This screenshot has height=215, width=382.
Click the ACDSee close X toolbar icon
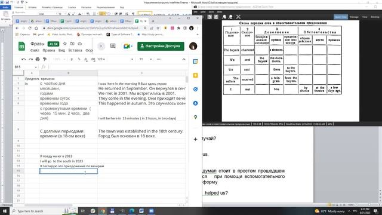click(238, 17)
